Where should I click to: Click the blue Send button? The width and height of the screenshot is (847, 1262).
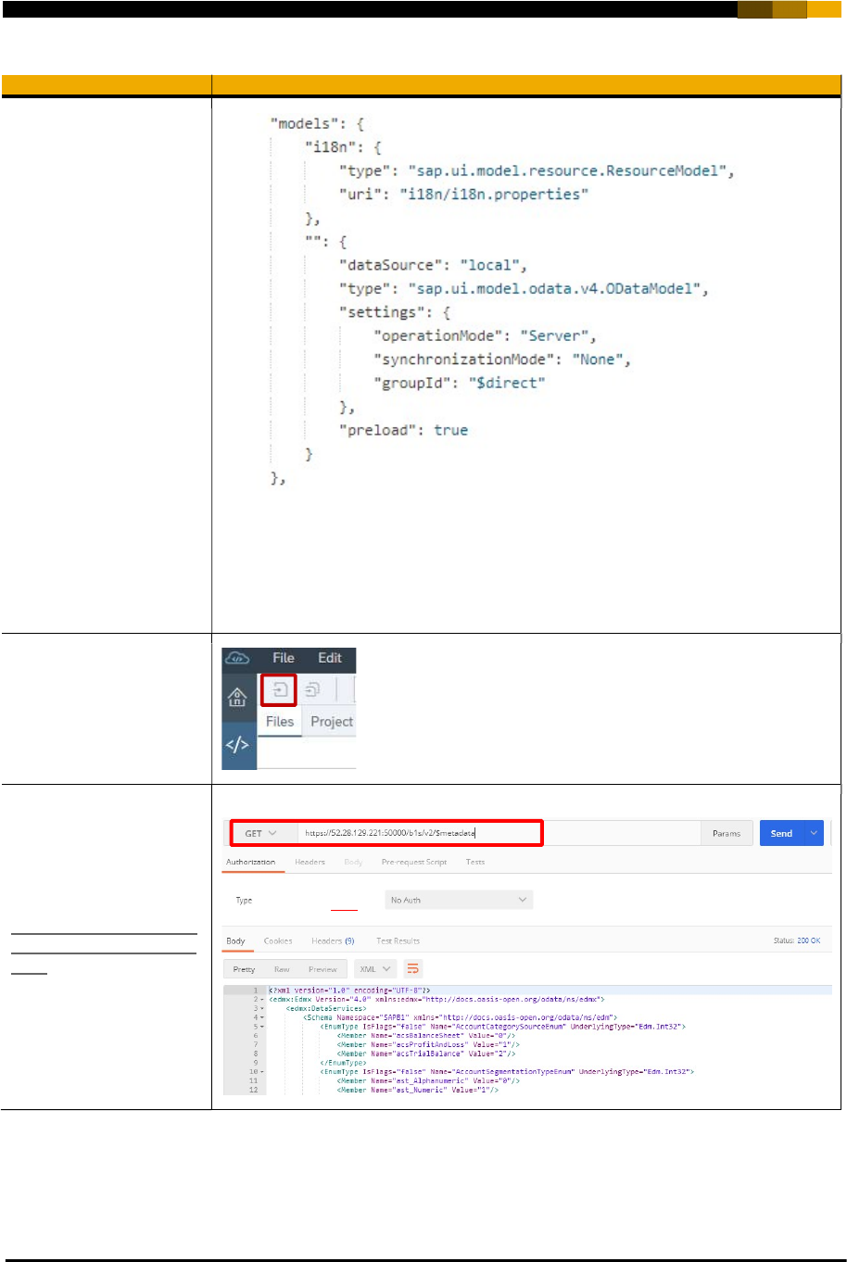[782, 833]
